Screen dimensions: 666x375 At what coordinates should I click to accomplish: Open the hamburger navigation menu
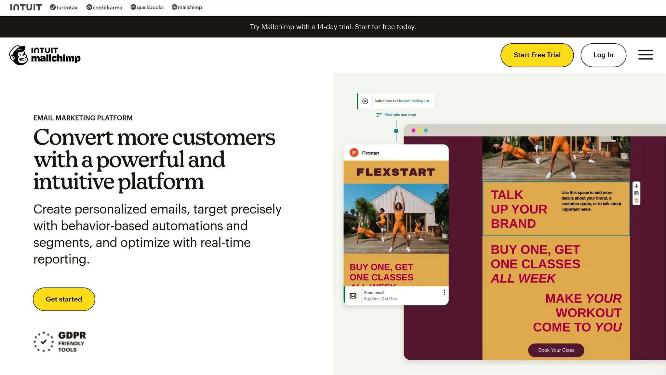point(646,55)
